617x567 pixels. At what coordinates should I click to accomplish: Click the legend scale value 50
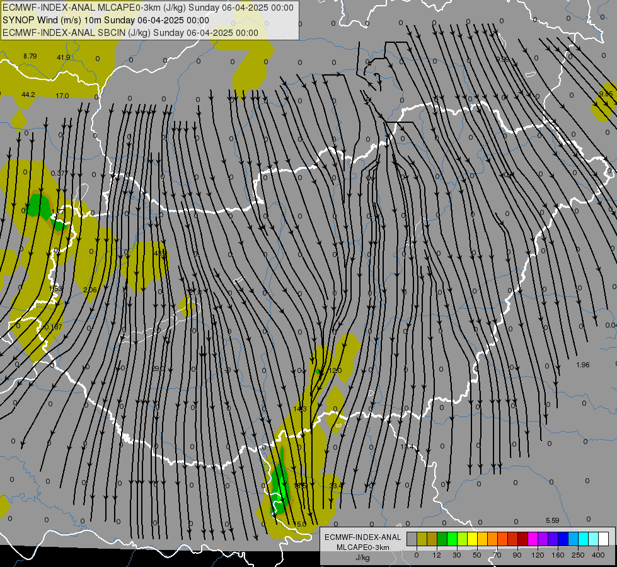477,555
